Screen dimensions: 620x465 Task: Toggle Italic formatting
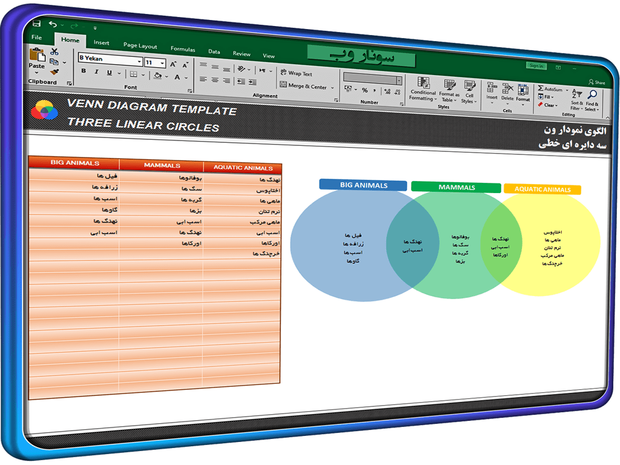point(96,71)
